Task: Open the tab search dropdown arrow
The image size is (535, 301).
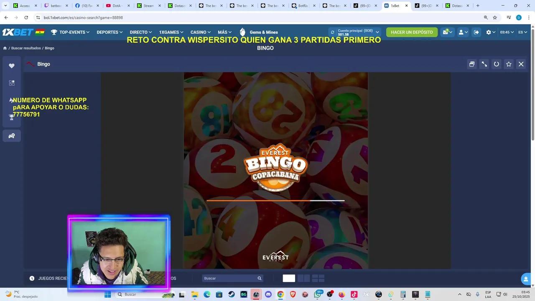Action: pyautogui.click(x=5, y=6)
